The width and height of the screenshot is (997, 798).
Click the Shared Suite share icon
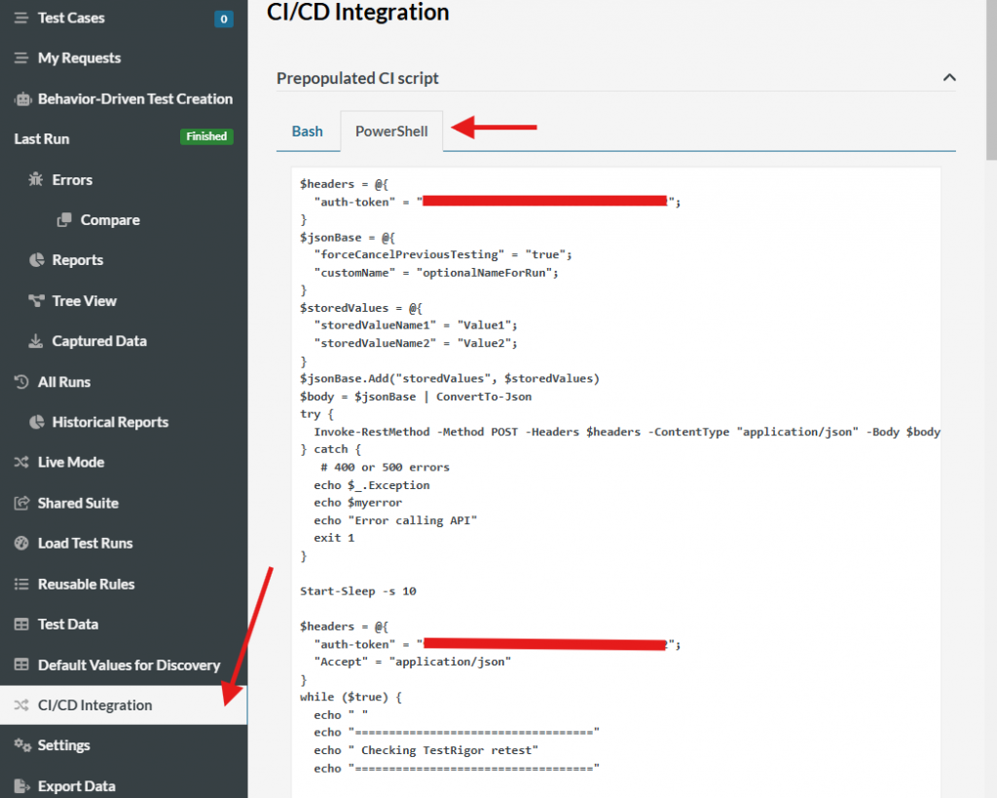click(x=21, y=503)
